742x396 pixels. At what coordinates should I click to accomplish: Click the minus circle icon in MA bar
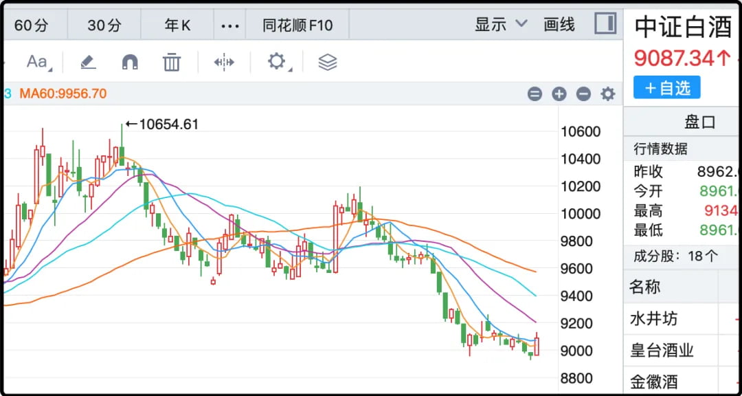pyautogui.click(x=583, y=94)
